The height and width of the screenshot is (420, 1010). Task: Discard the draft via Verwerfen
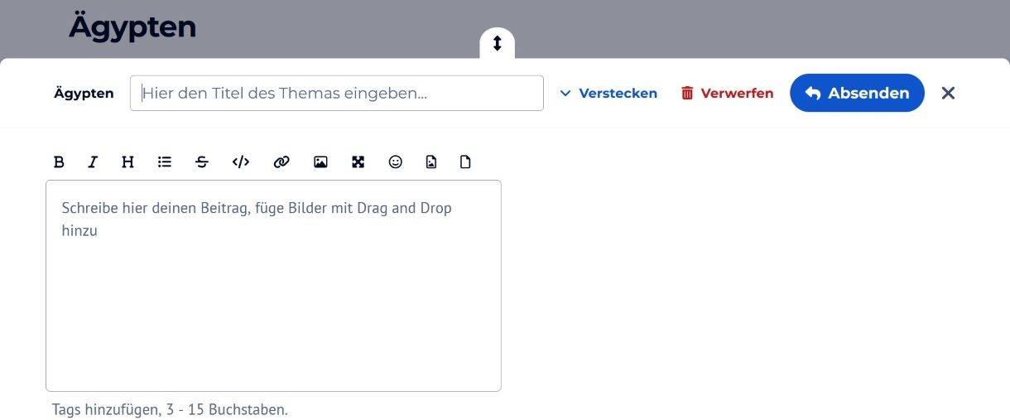pos(727,94)
